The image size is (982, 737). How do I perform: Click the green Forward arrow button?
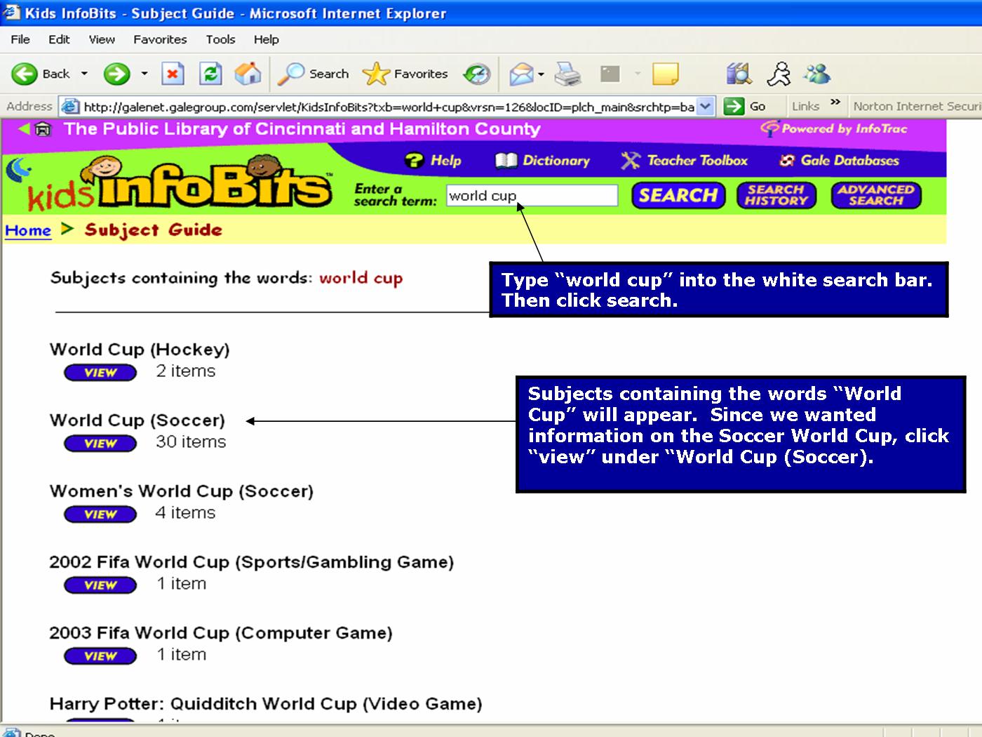tap(116, 74)
